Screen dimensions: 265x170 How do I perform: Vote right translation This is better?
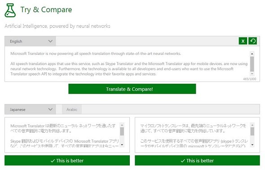point(197,161)
